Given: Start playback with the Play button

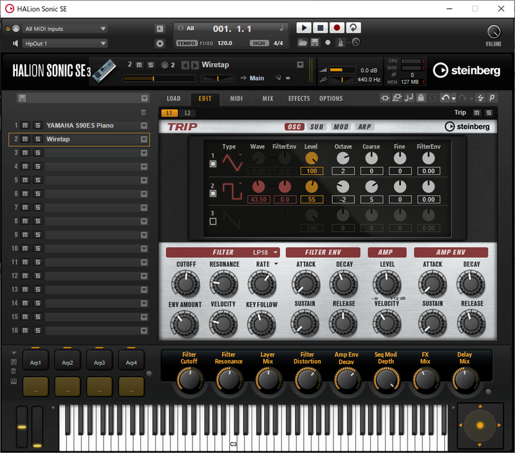Looking at the screenshot, I should coord(304,28).
